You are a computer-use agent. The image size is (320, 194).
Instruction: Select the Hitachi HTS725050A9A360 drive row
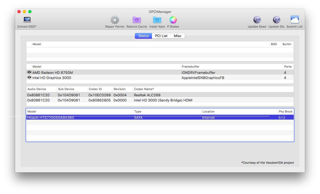click(x=160, y=117)
